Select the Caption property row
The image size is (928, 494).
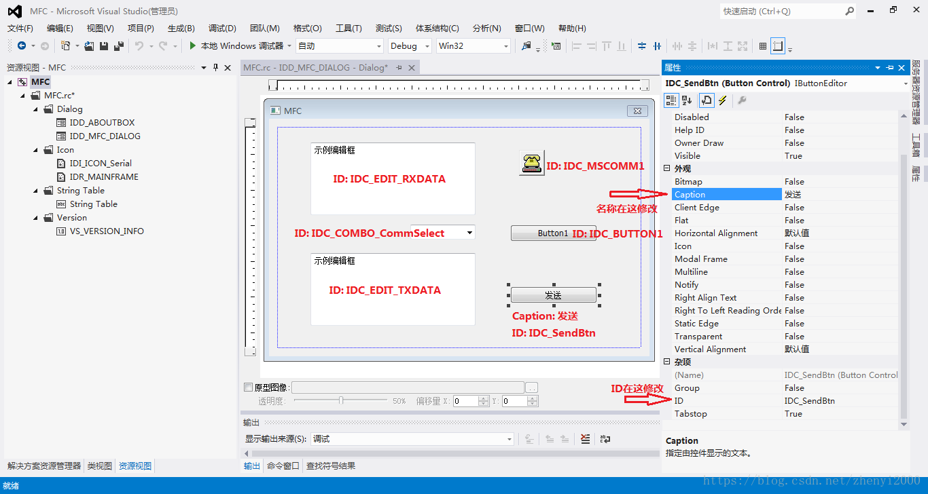pyautogui.click(x=785, y=194)
